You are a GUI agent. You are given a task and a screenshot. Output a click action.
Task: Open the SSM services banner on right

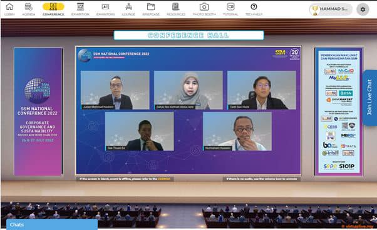coord(339,111)
